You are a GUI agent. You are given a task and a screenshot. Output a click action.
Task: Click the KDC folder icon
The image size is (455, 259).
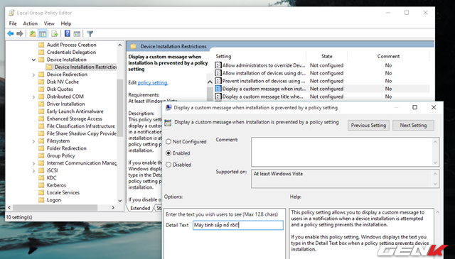click(41, 178)
